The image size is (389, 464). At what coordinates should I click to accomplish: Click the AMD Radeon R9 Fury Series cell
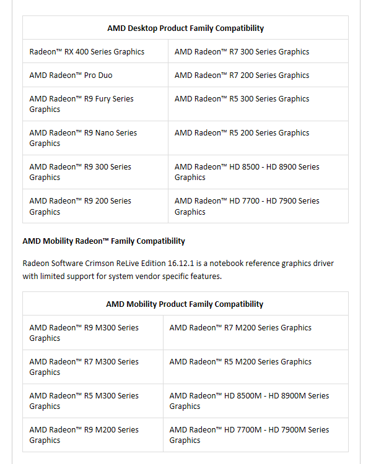tap(81, 104)
